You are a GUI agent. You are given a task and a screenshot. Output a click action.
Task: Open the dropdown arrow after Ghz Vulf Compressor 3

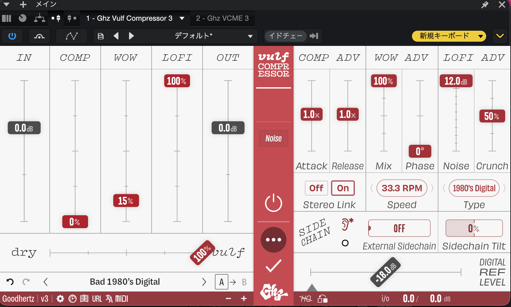coord(182,18)
